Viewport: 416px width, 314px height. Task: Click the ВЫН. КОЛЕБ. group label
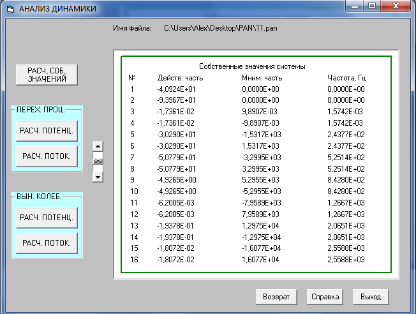tap(39, 197)
